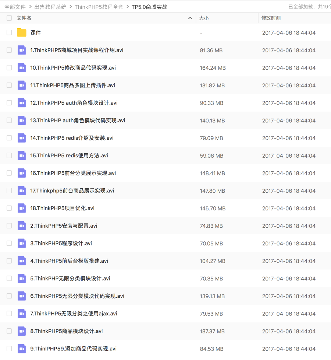Click video icon for 10.ThinkPHP5修改商品代码实现.avi
Screen dimensions: 331x360
[22, 68]
